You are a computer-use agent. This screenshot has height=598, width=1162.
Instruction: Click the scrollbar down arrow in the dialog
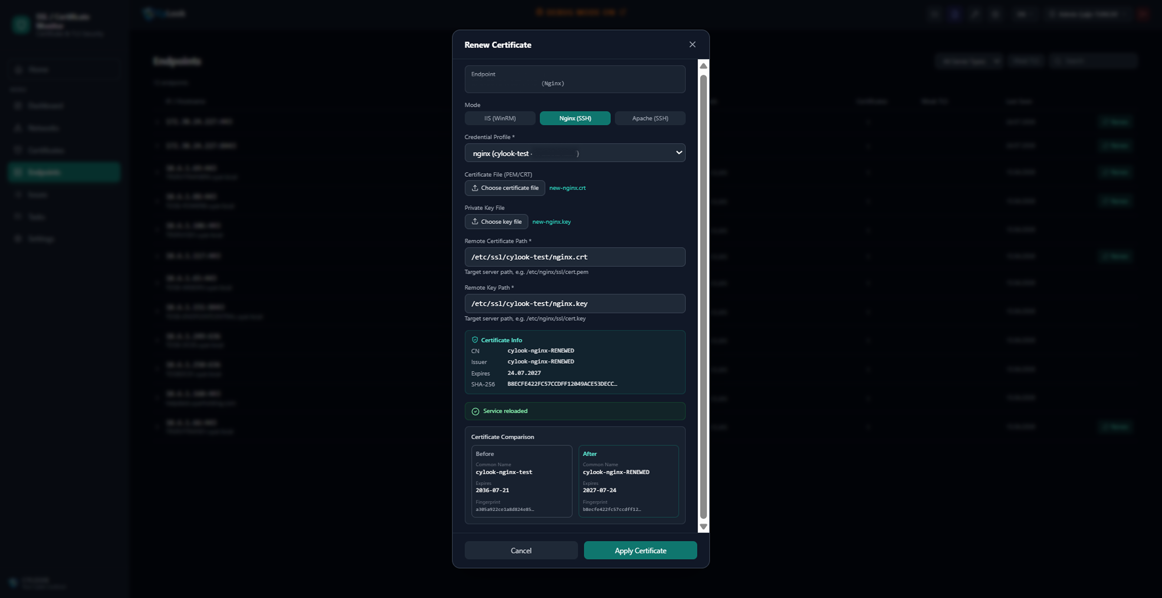click(703, 527)
